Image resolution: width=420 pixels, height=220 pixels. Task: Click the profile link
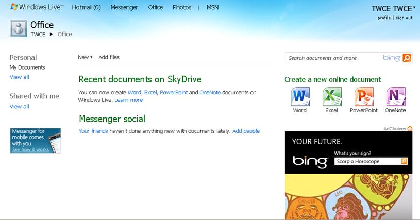384,18
